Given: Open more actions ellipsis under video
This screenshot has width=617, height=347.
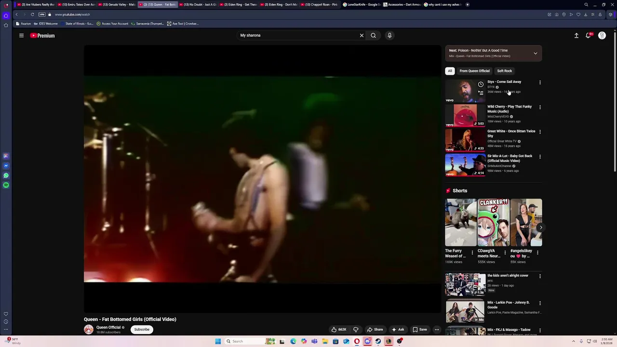Looking at the screenshot, I should (437, 330).
